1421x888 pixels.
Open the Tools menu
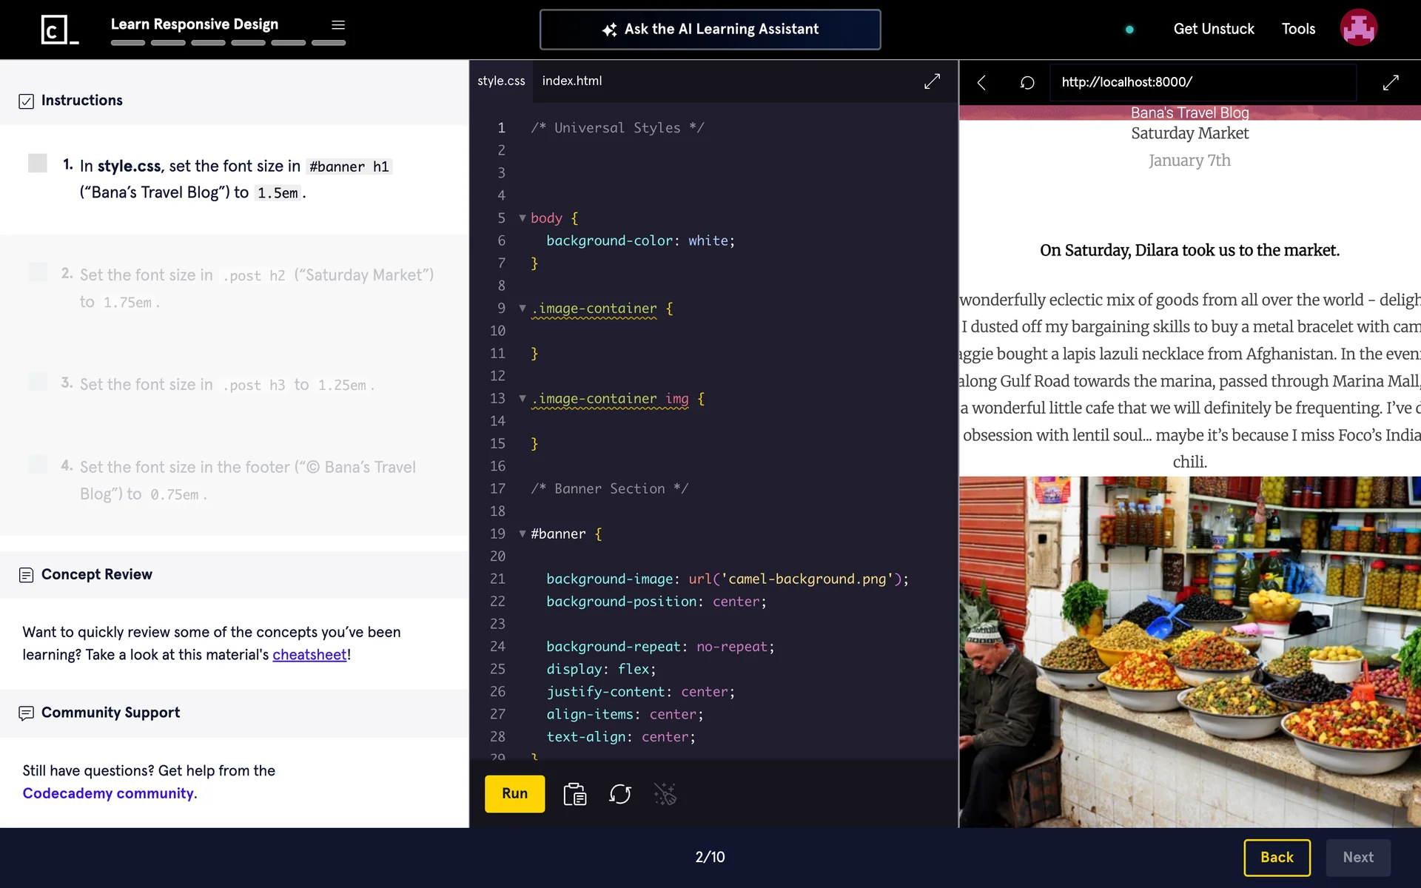click(1298, 29)
